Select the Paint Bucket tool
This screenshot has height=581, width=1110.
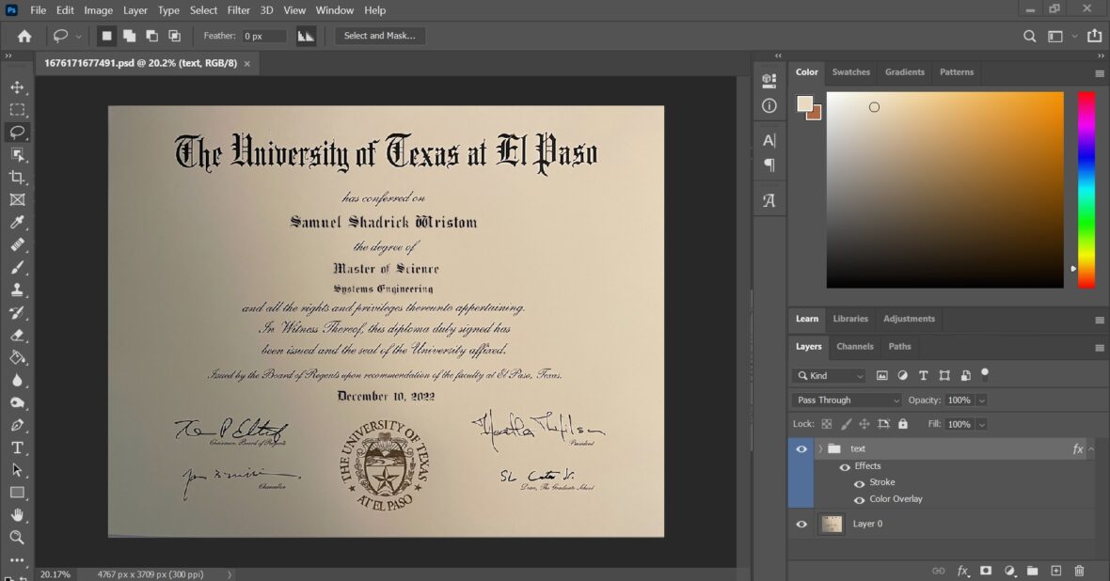[x=17, y=358]
